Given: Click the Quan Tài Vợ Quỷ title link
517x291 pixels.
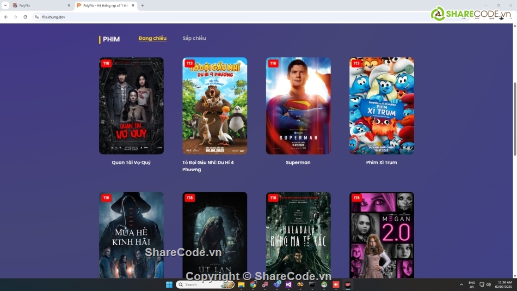Looking at the screenshot, I should coord(131,162).
